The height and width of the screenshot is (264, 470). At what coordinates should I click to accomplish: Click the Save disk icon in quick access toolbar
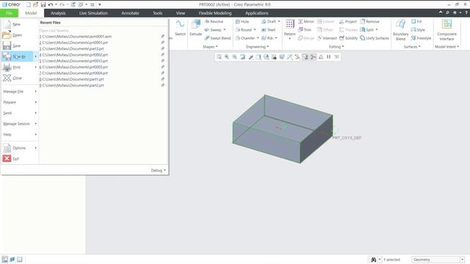43,4
